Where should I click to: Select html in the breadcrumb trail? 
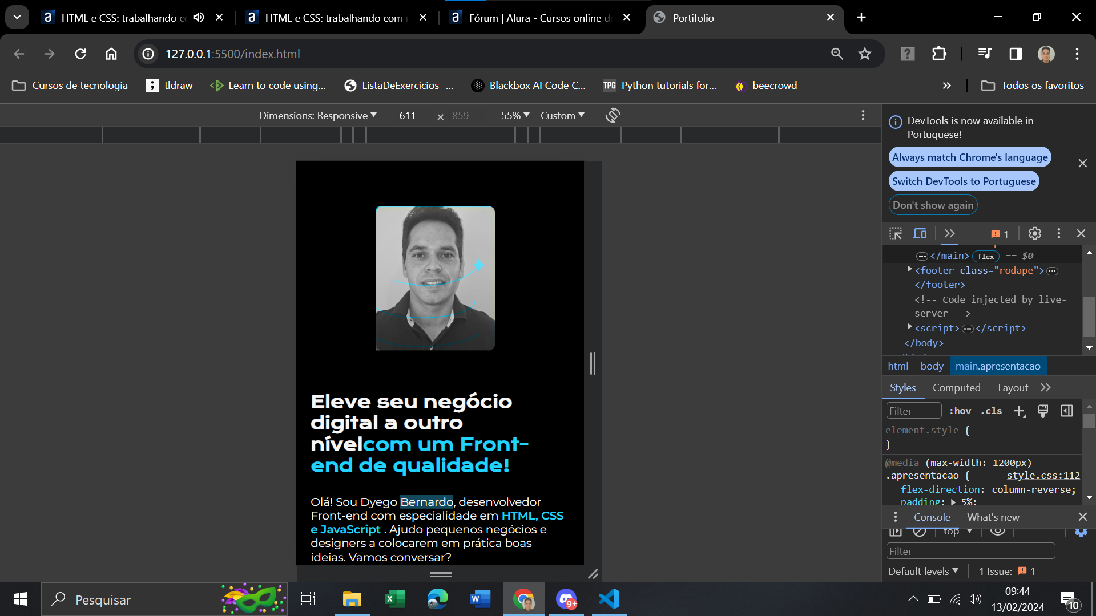[898, 366]
